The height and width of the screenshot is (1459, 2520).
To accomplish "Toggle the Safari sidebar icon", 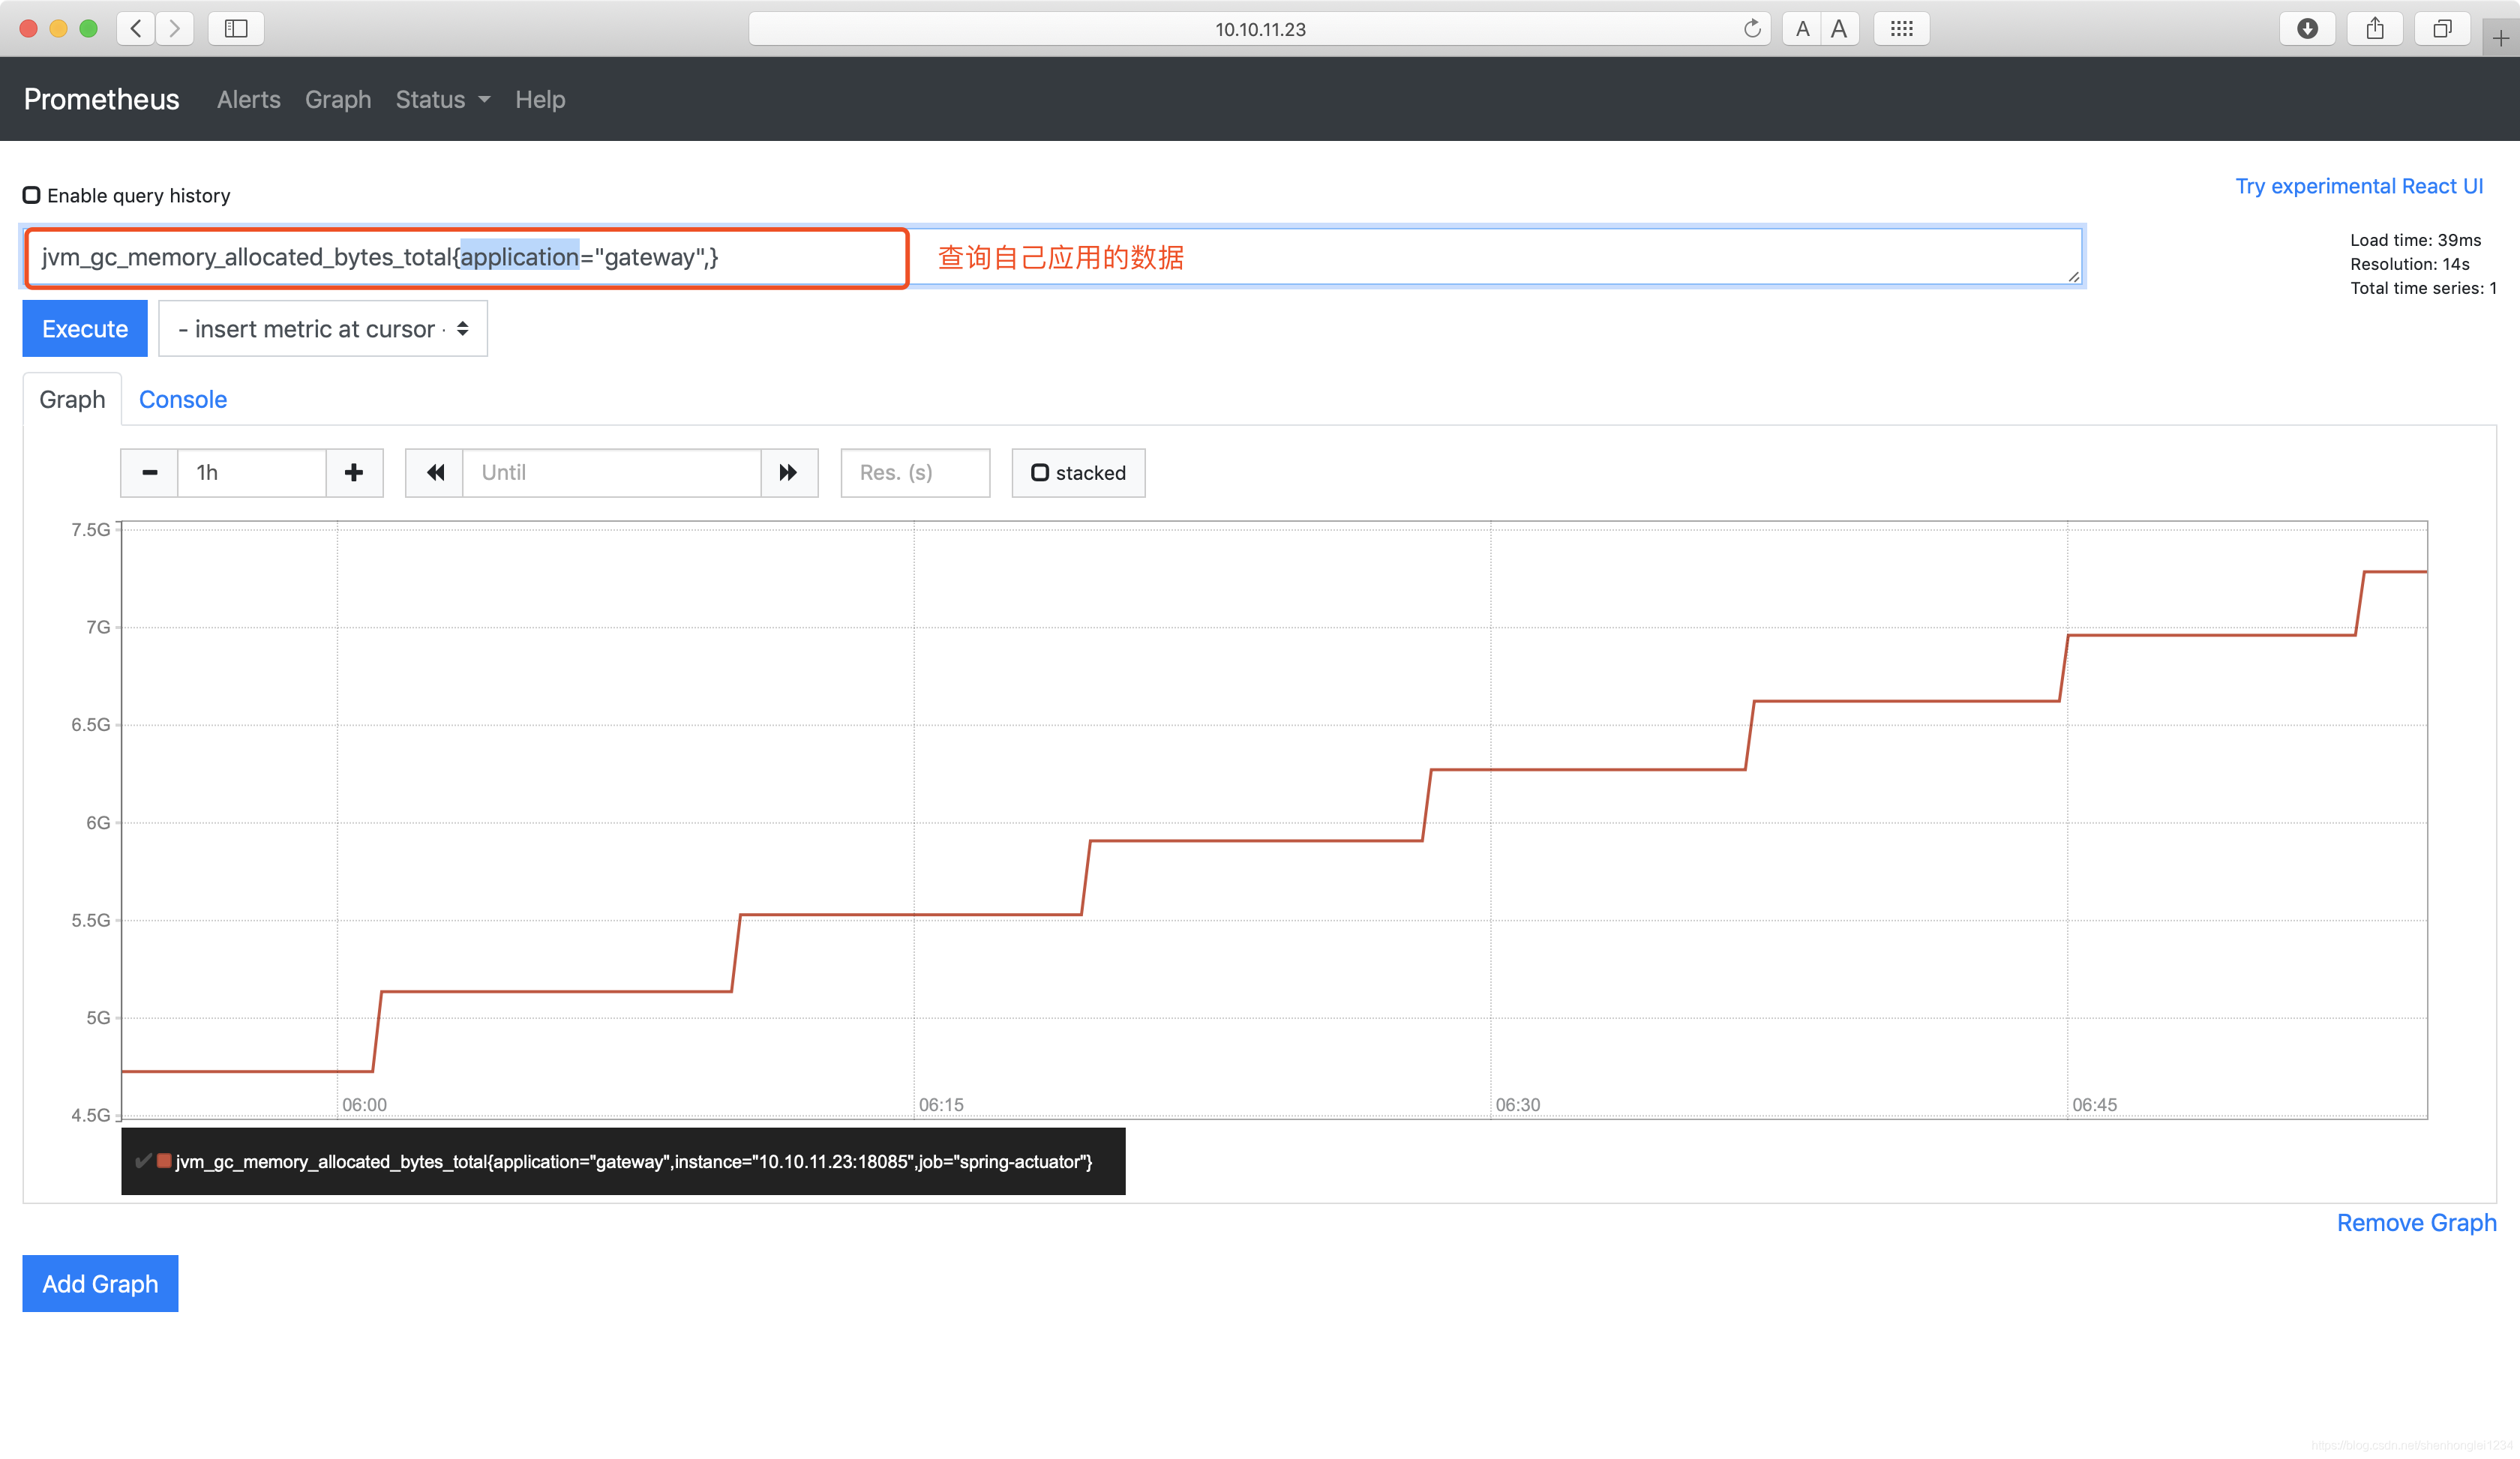I will pos(236,29).
